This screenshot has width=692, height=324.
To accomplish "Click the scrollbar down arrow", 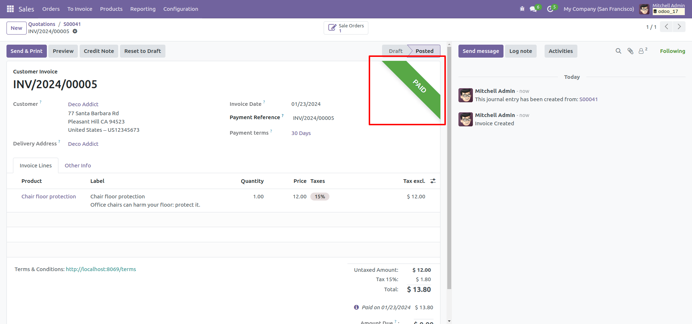I will [449, 321].
